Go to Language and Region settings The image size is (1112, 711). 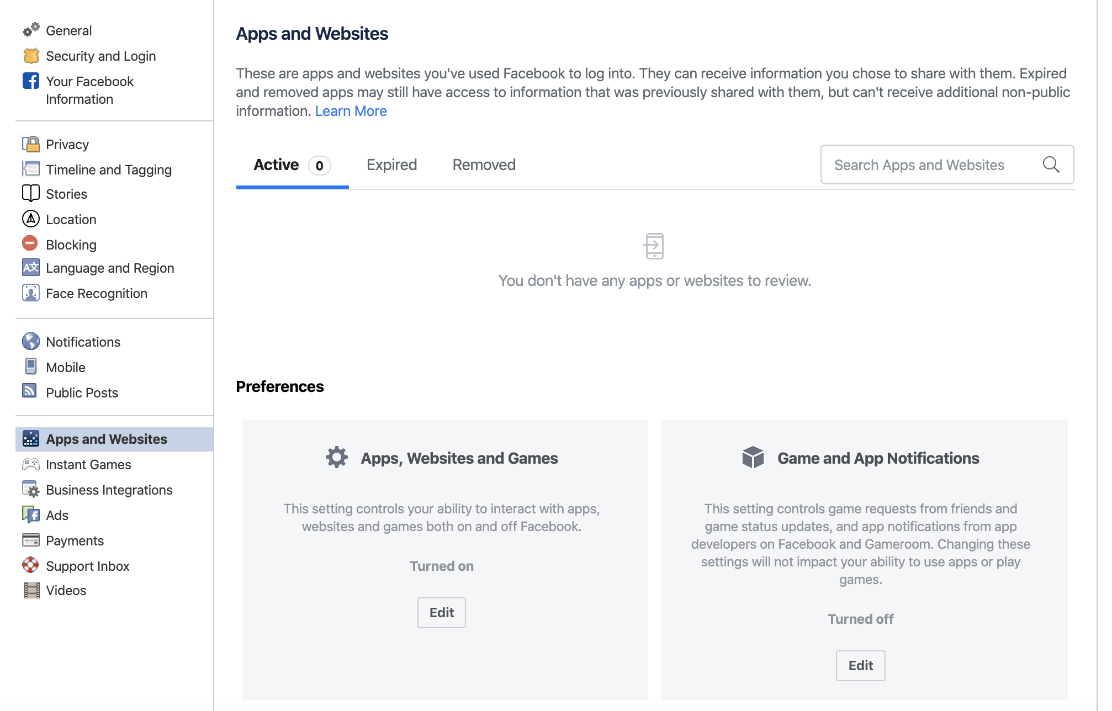coord(110,268)
